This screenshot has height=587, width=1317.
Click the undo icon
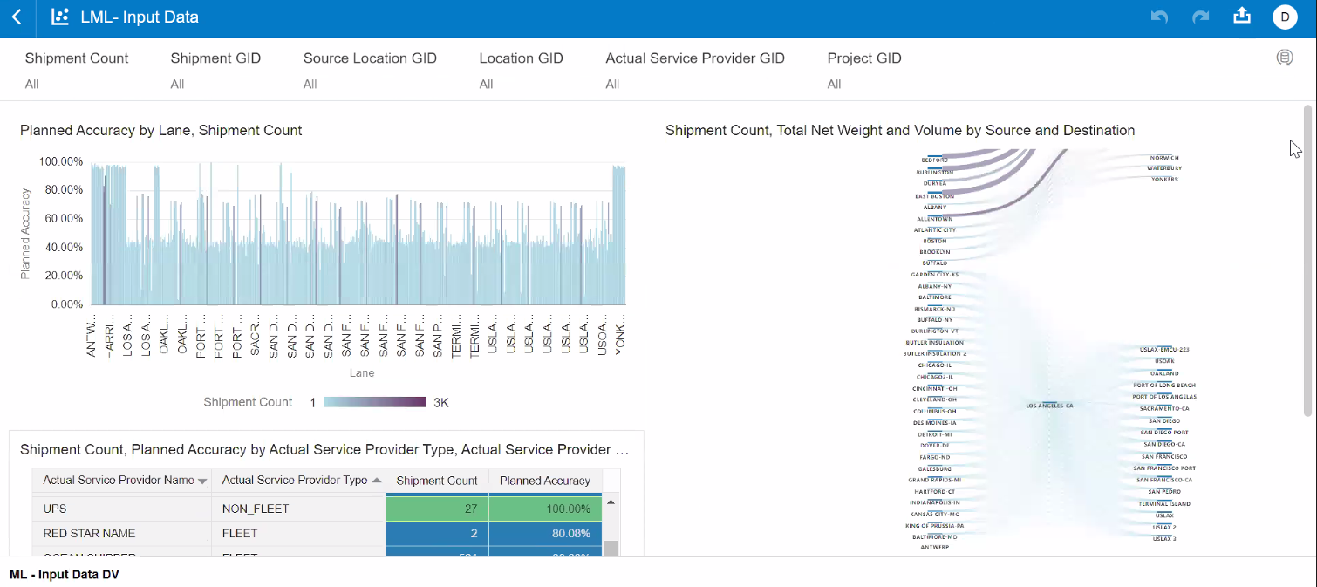coord(1159,17)
